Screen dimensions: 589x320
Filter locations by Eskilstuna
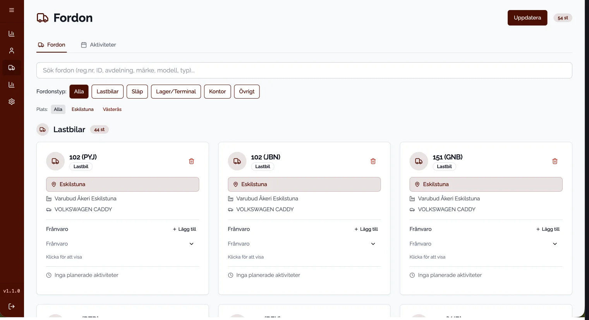coord(82,109)
